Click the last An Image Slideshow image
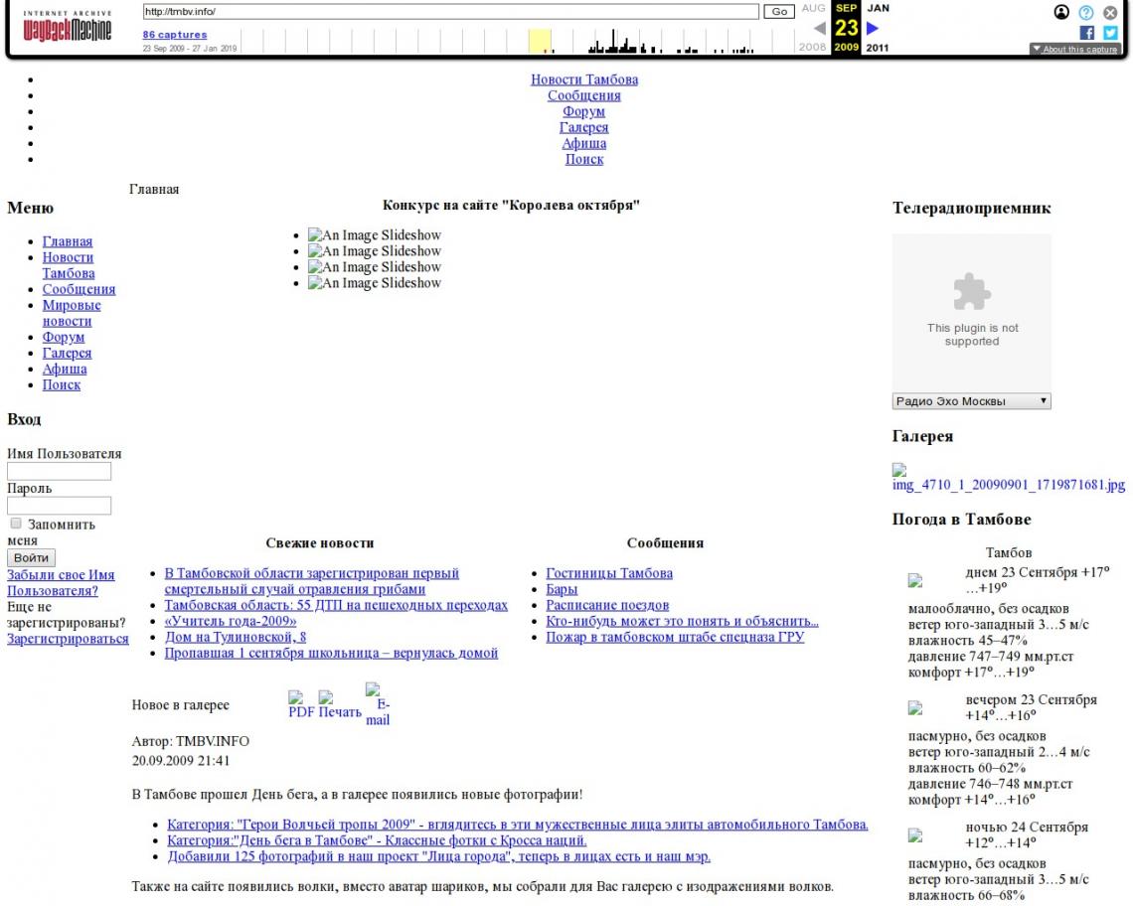The height and width of the screenshot is (906, 1133). [x=375, y=282]
